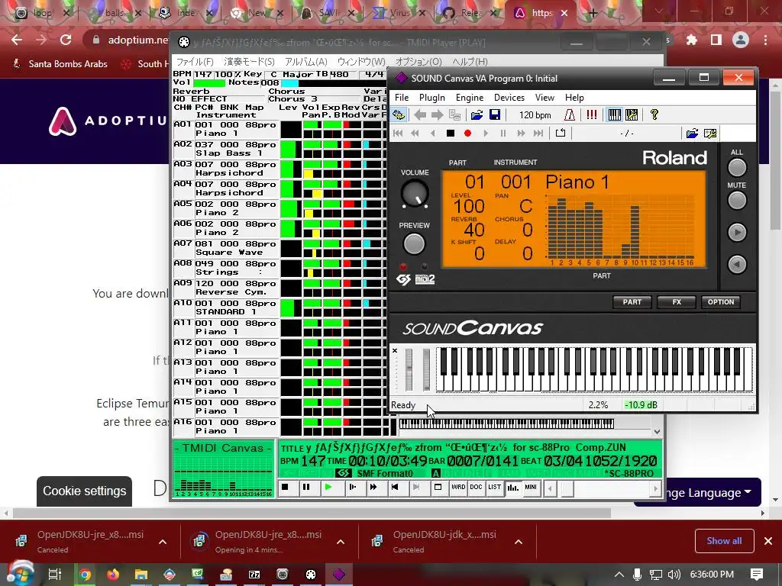
Task: Click the copy pages icon in SOUND Canvas toolbar
Action: pos(454,115)
